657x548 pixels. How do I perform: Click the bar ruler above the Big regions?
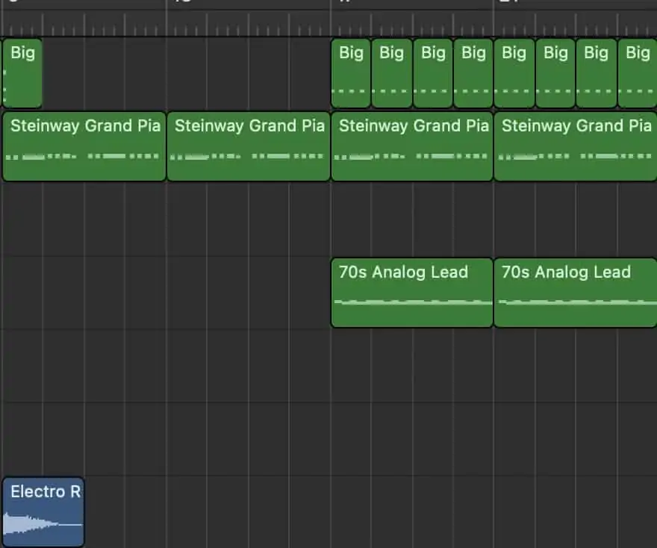(328, 19)
